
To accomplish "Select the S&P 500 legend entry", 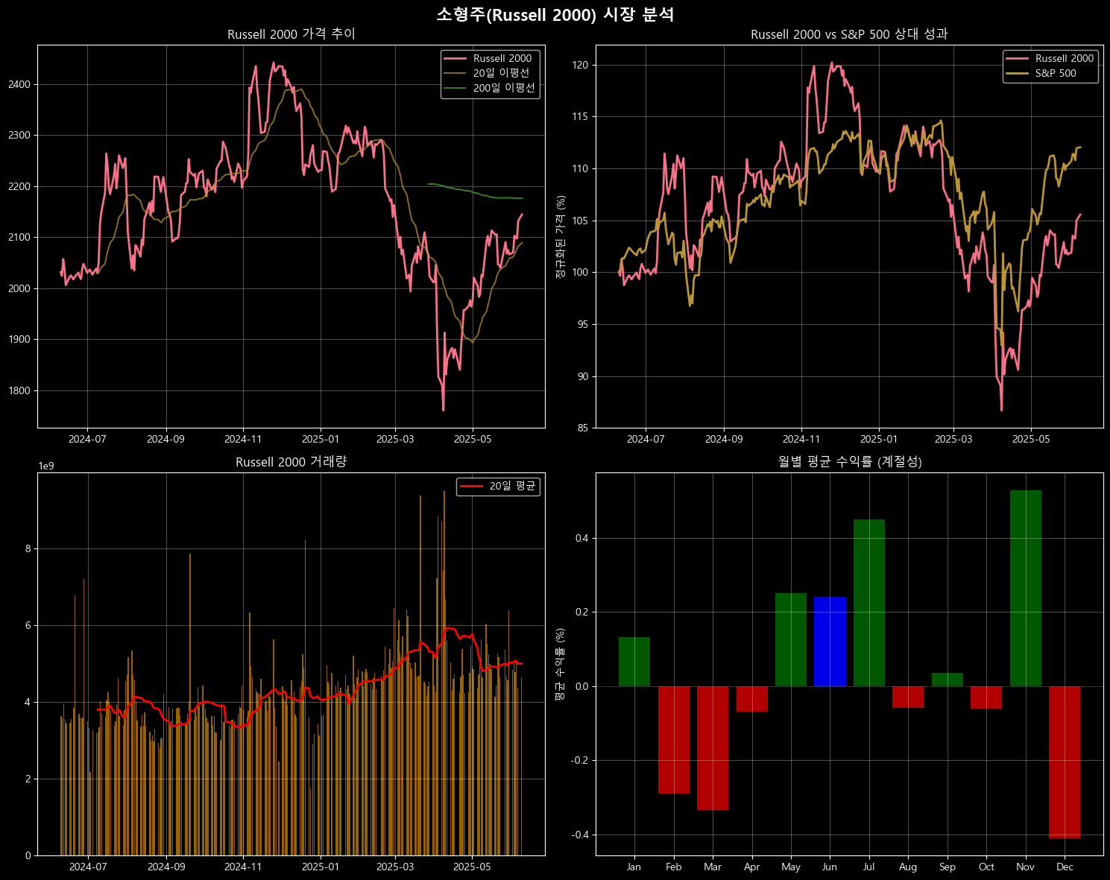I will point(1056,73).
